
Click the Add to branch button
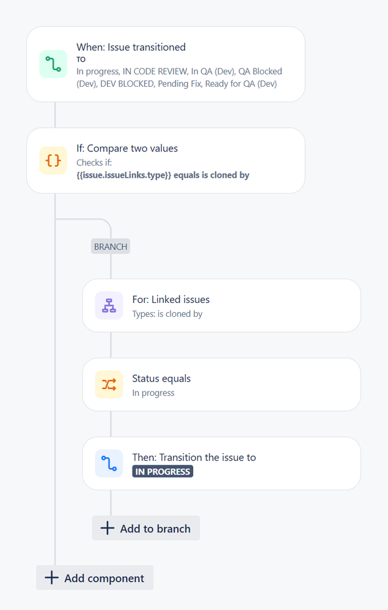[x=146, y=528]
